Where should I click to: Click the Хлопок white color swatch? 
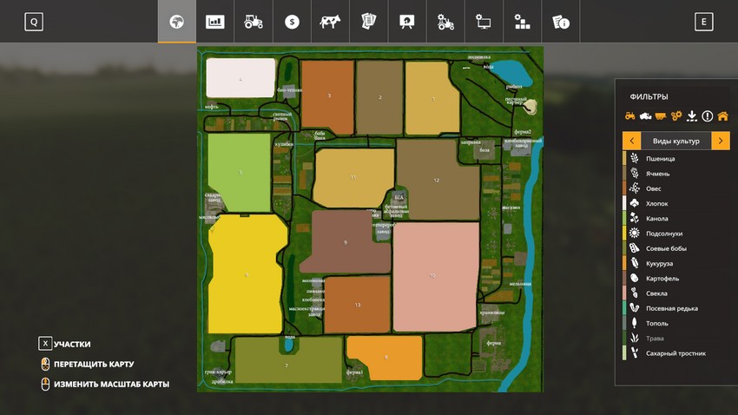624,204
